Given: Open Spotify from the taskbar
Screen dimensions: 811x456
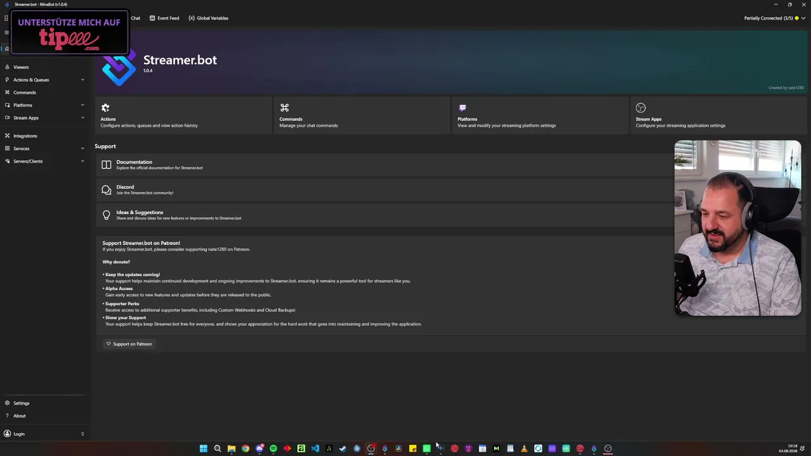Looking at the screenshot, I should click(x=273, y=448).
